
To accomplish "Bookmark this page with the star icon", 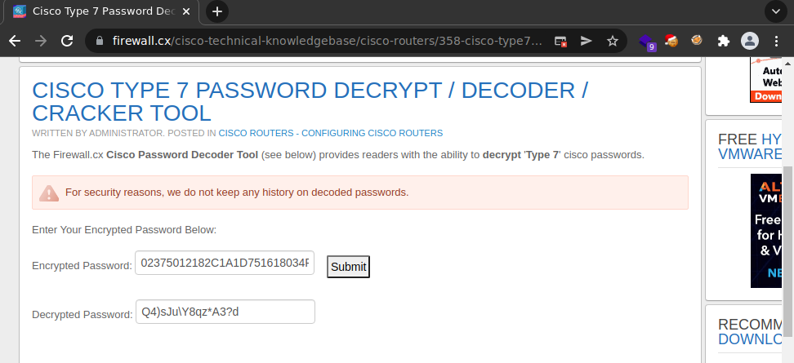I will point(612,41).
